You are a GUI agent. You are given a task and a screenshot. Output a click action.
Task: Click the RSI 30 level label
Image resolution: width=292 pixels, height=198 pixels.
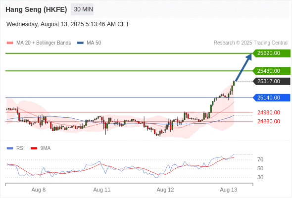click(260, 177)
